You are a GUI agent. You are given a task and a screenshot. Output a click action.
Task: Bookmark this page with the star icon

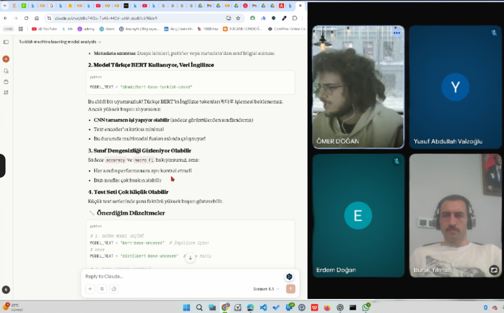click(x=238, y=18)
